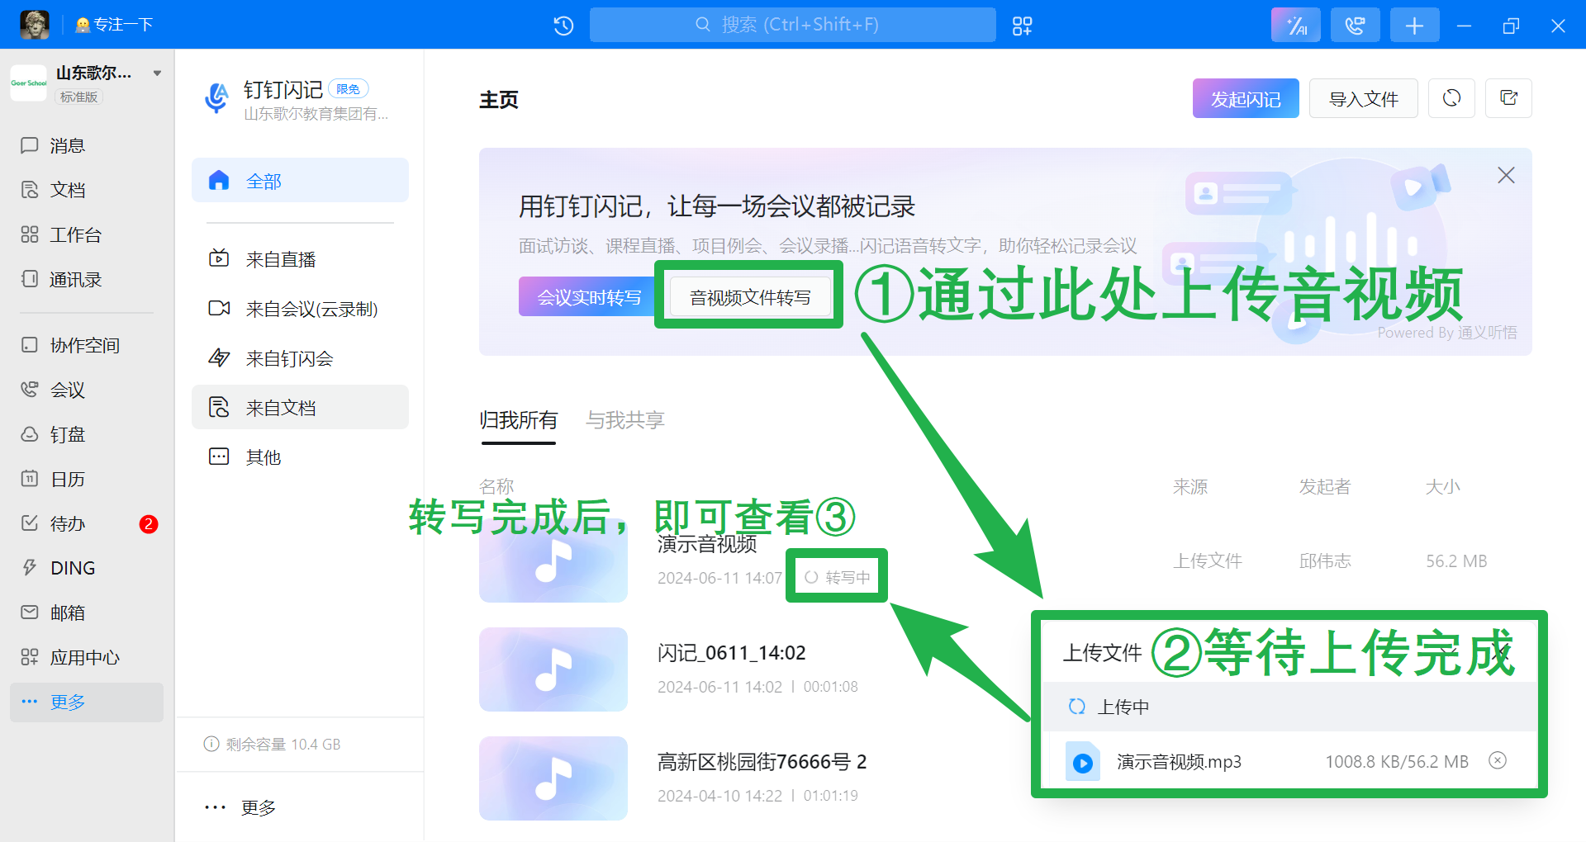Click the search box in title bar
Viewport: 1586px width, 842px height.
(793, 25)
